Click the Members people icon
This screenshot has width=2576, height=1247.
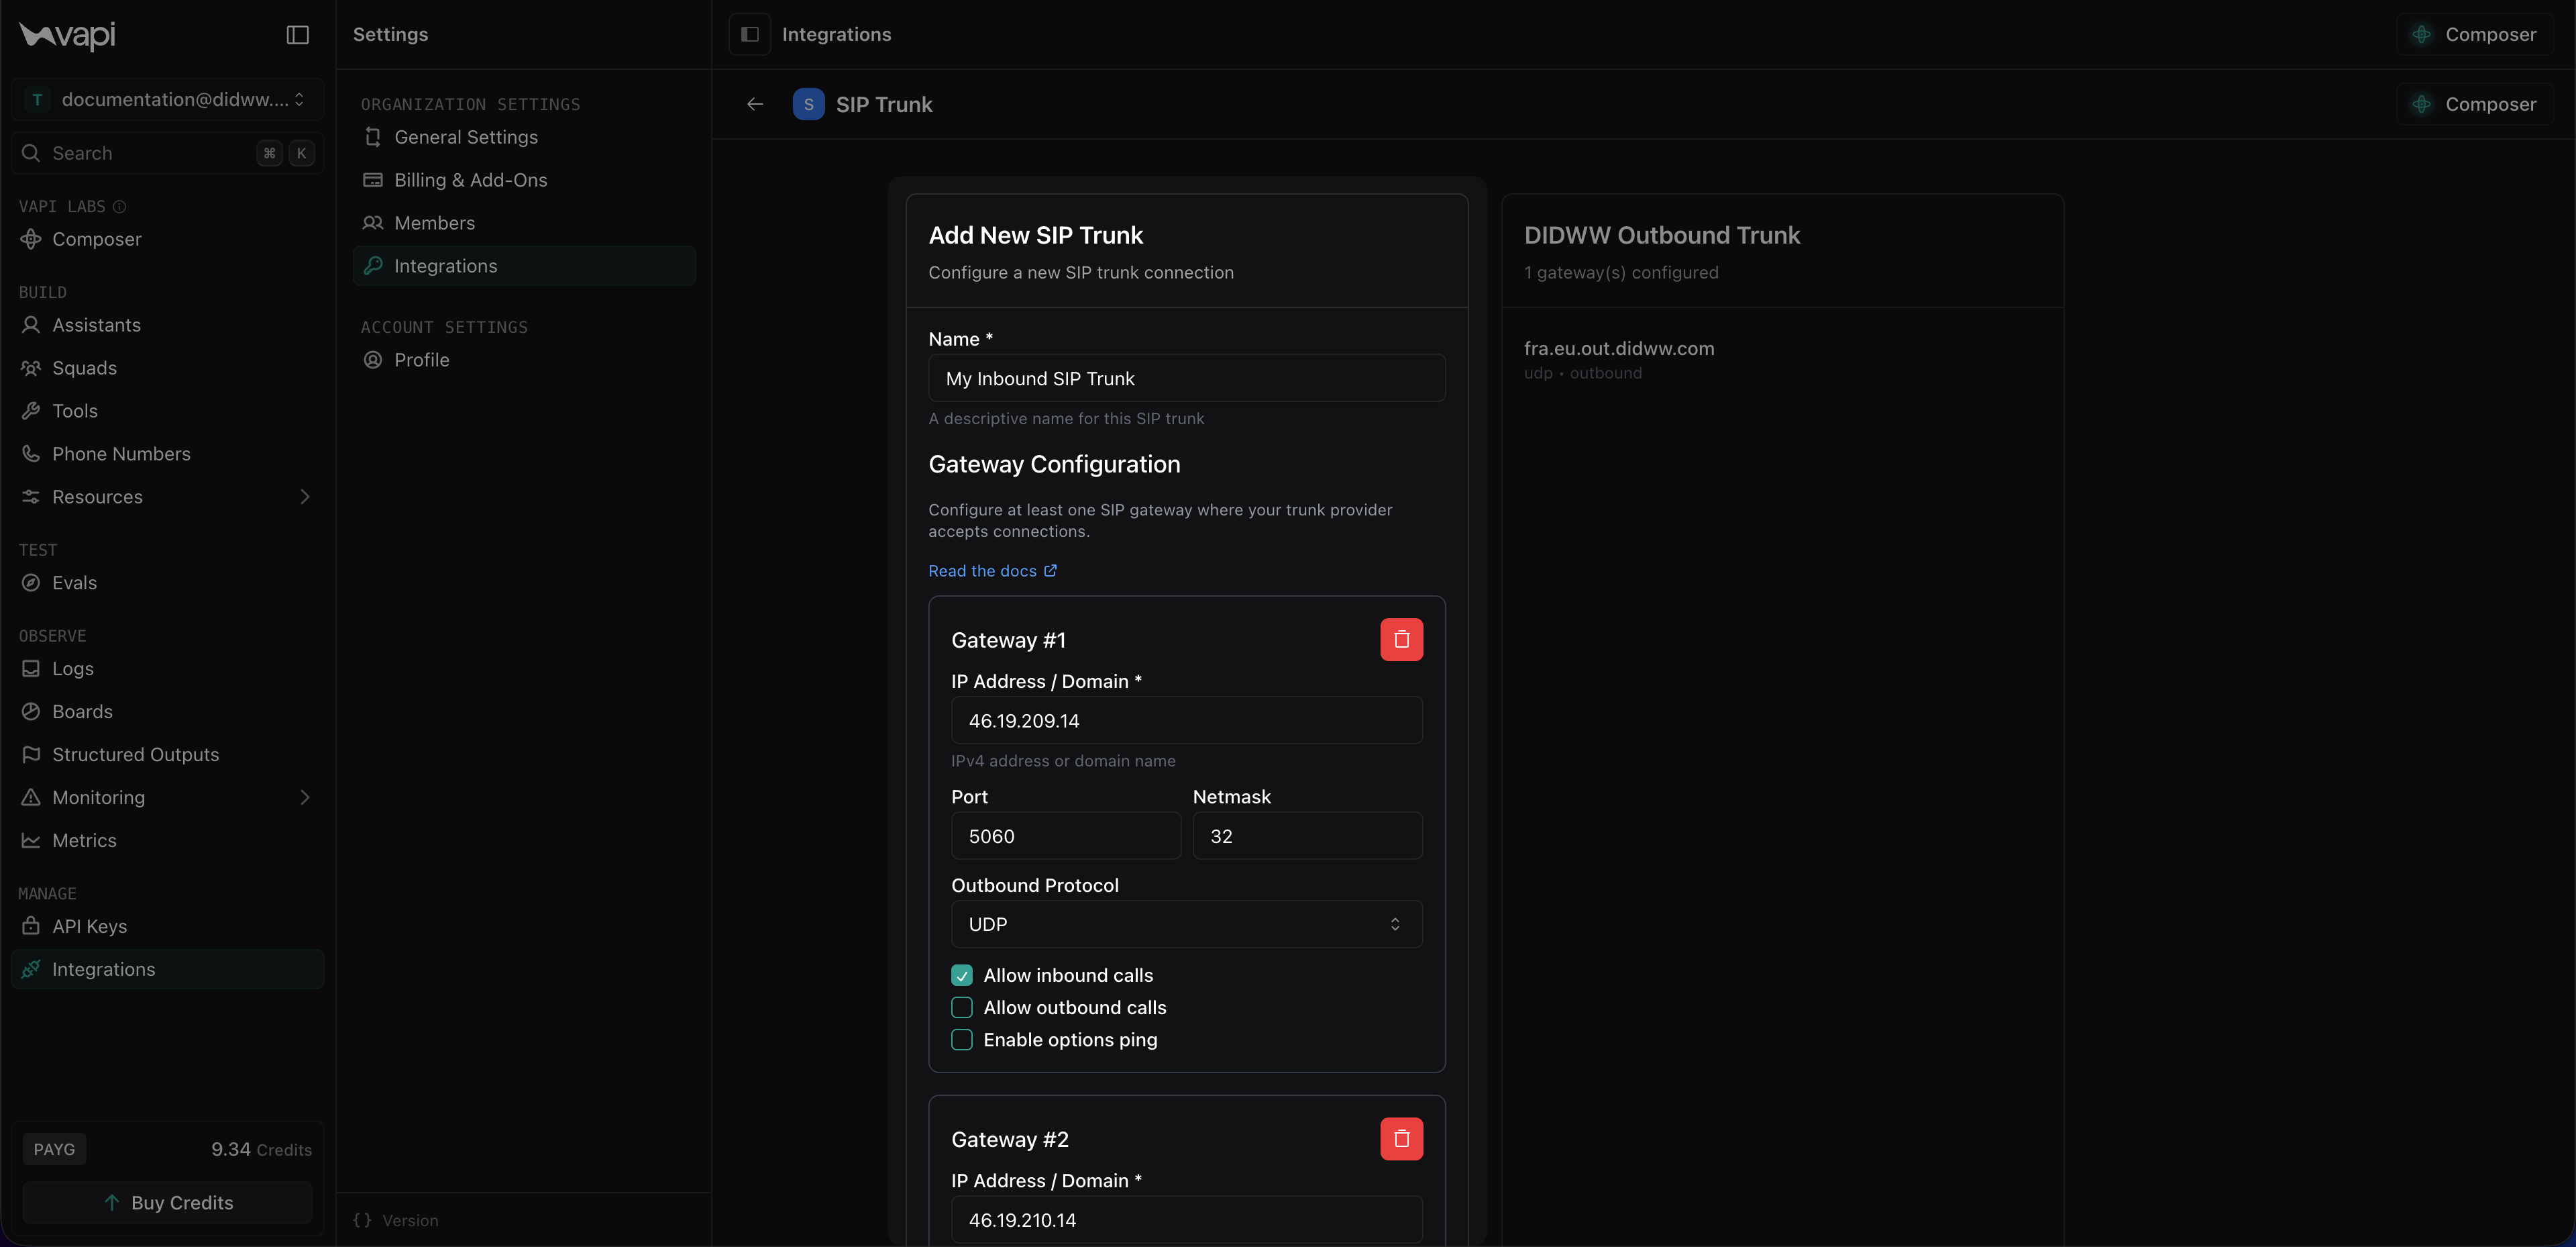(373, 223)
